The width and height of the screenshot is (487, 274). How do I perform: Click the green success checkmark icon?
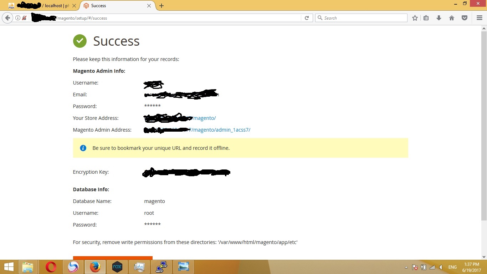[80, 41]
